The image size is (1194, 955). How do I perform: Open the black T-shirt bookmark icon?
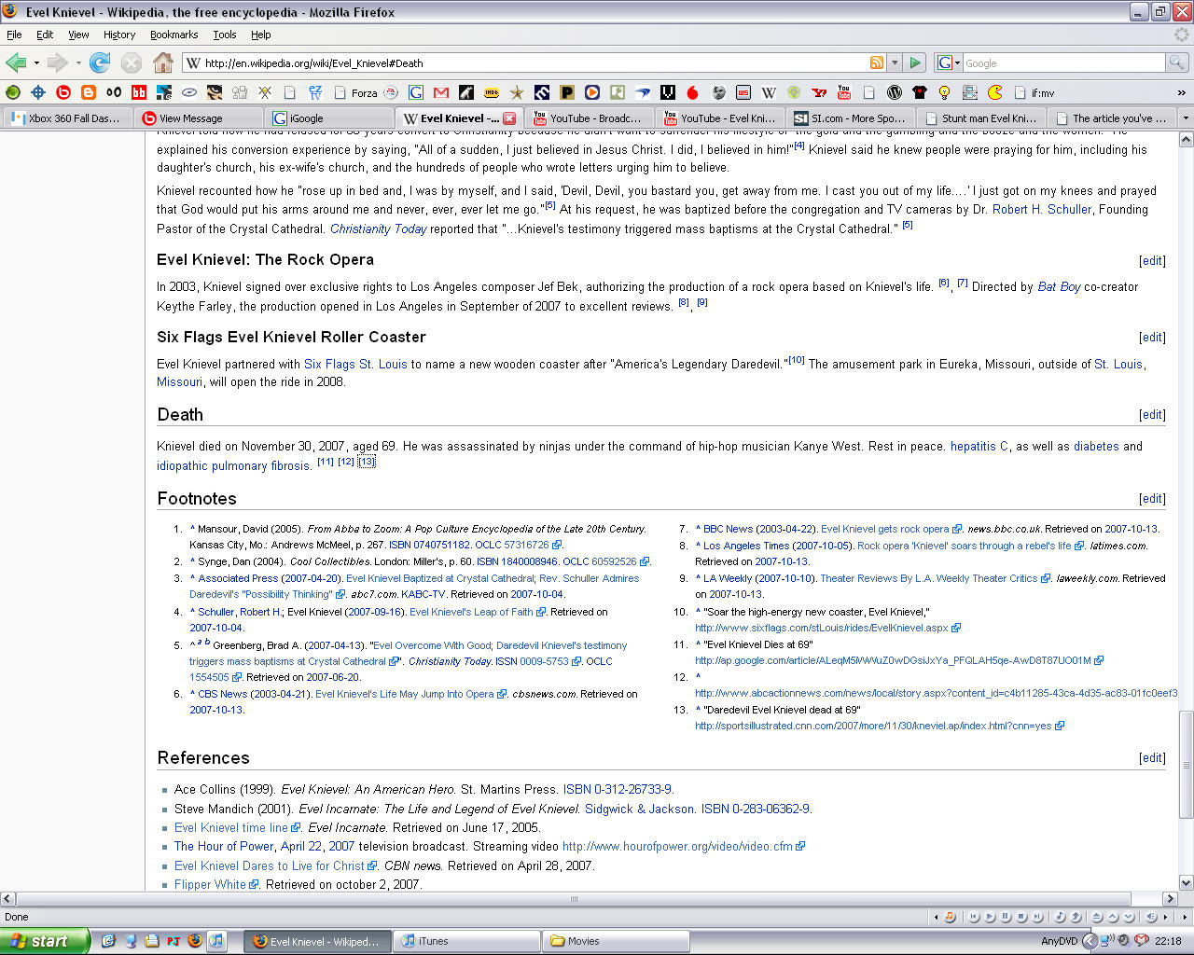pyautogui.click(x=920, y=92)
